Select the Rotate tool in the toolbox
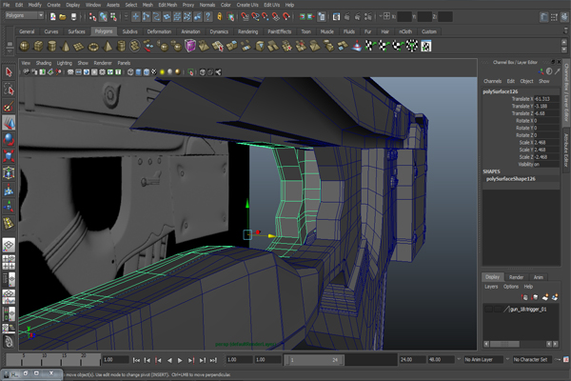Screen dimensions: 571x381 click(x=9, y=139)
